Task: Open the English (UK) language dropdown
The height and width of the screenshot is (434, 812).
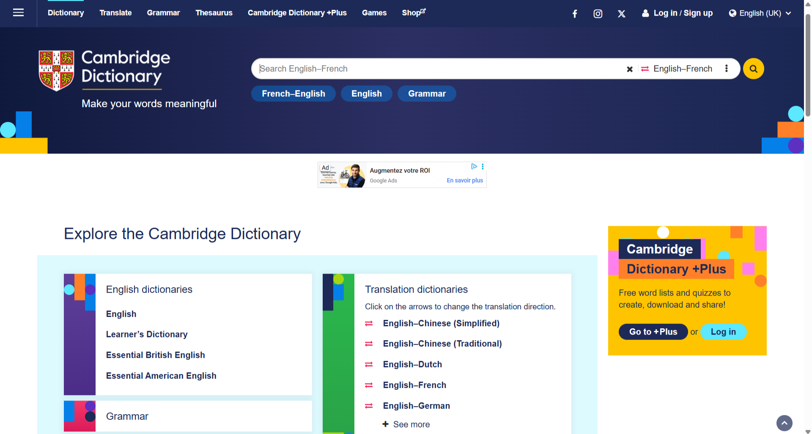Action: tap(760, 13)
